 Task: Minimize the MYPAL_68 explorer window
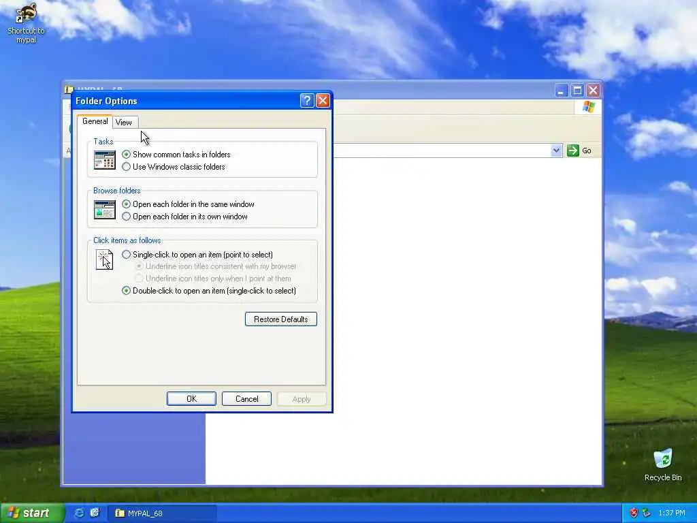coord(562,91)
